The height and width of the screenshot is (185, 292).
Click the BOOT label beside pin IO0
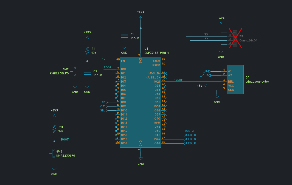pos(107,68)
